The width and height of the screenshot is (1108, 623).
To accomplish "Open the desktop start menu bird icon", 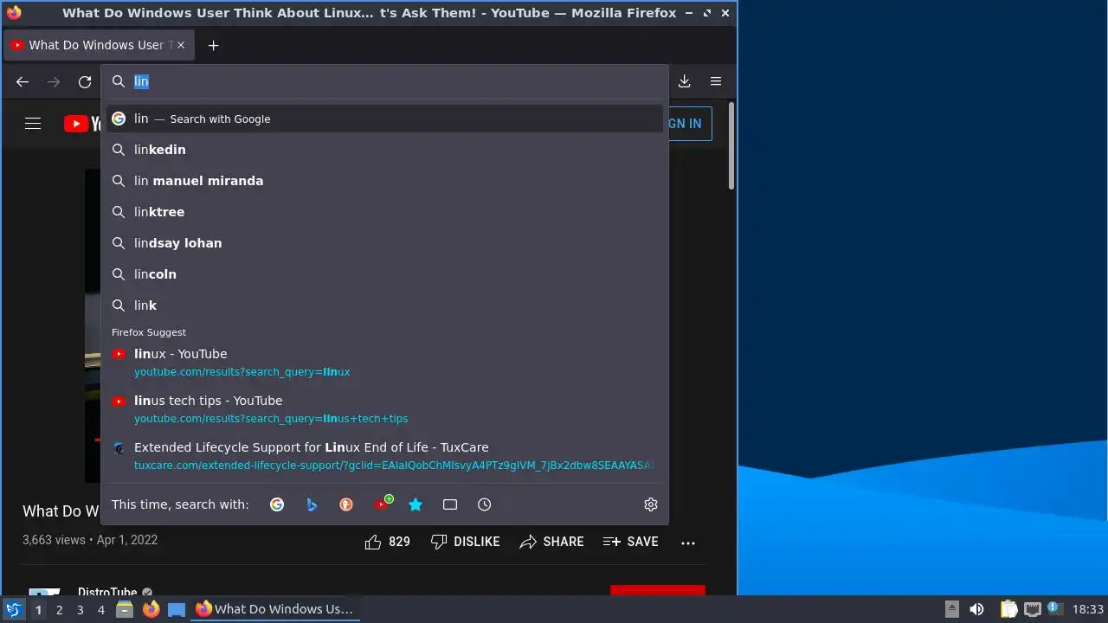I will coord(13,609).
